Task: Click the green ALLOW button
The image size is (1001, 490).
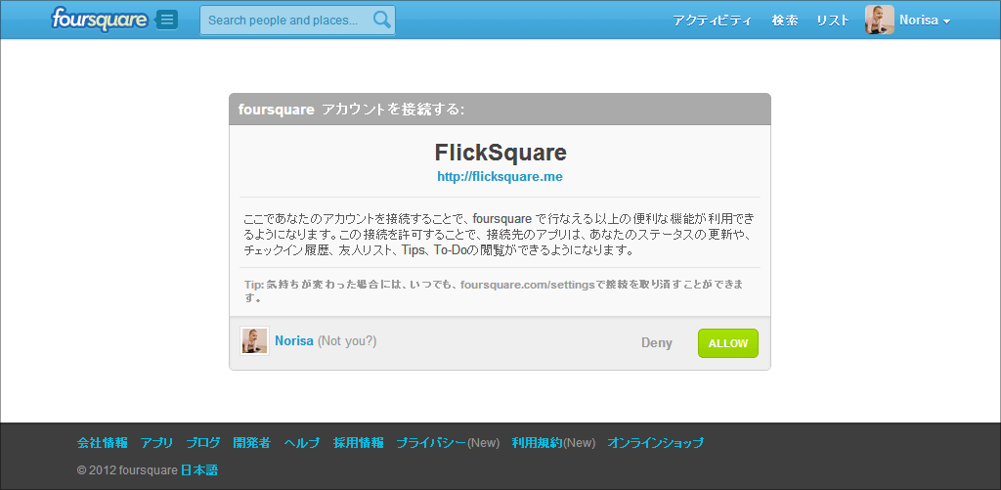Action: [x=727, y=343]
